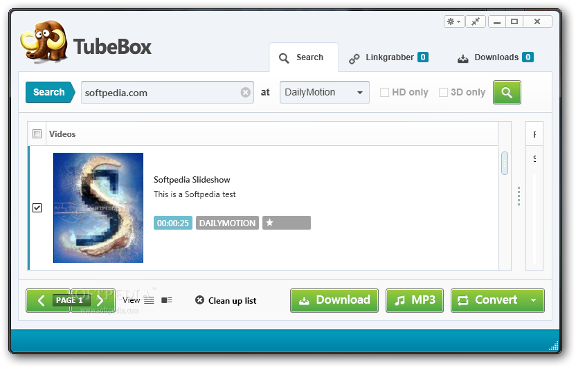
Task: Click the video list scrollbar handle
Action: pos(505,163)
